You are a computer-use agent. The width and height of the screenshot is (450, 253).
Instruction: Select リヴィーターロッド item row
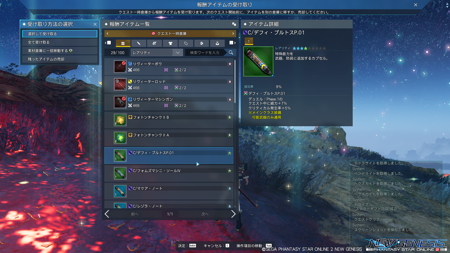169,84
